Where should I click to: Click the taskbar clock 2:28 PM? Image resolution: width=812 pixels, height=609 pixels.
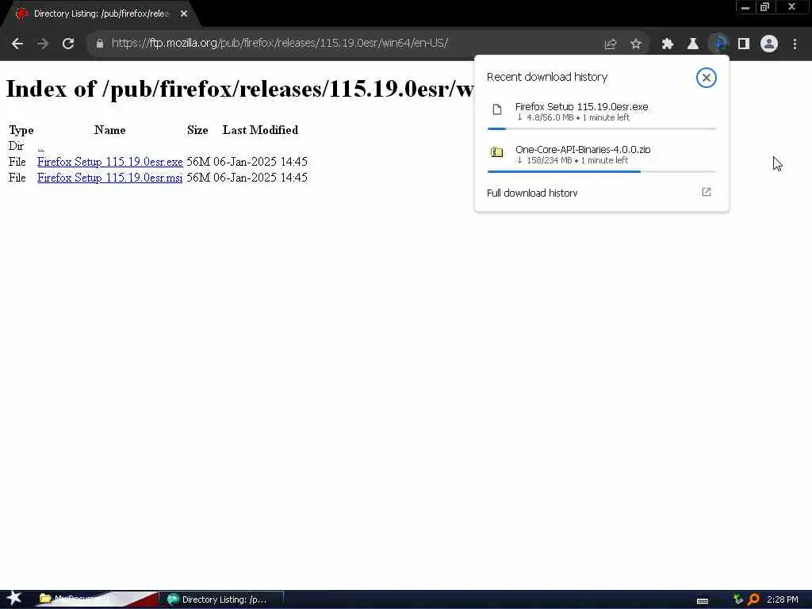[783, 599]
